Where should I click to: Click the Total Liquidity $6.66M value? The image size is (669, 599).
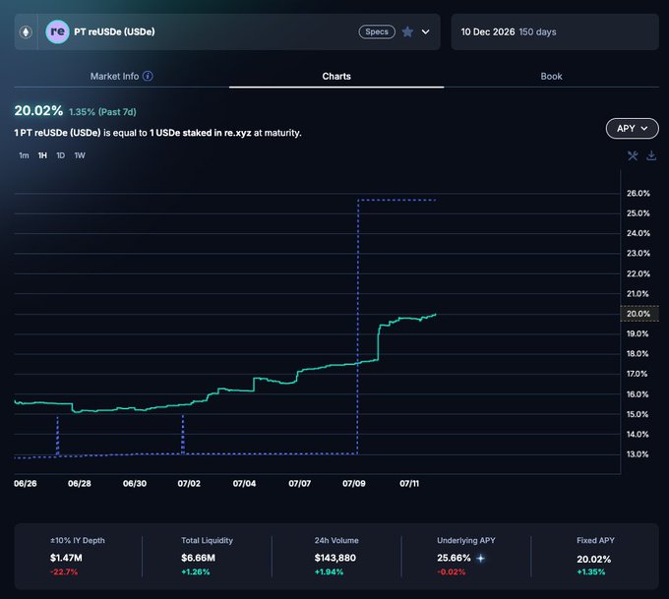[x=198, y=558]
